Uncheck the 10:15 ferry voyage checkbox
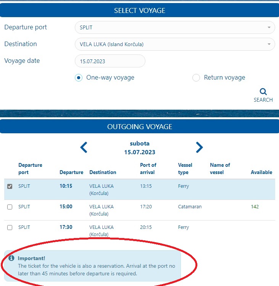 pos(10,186)
